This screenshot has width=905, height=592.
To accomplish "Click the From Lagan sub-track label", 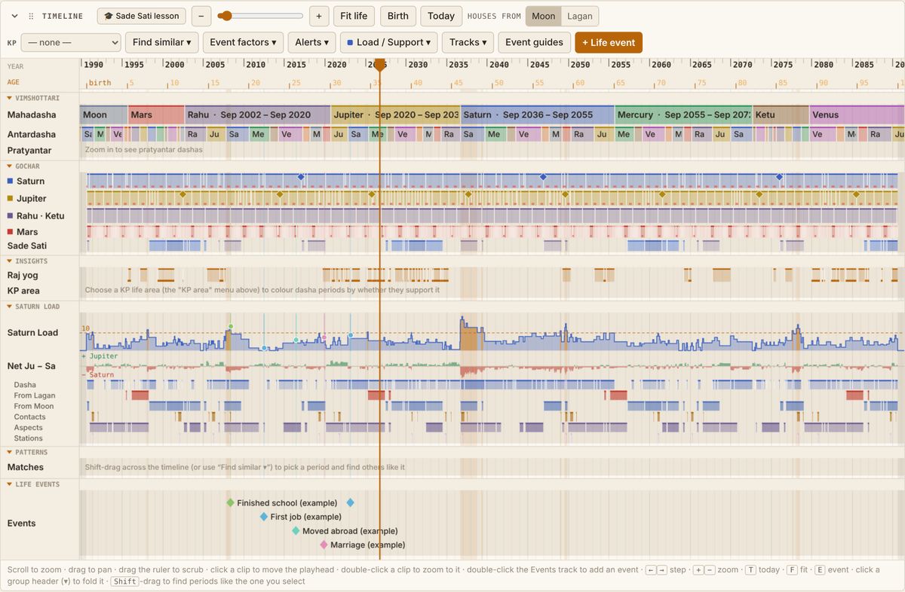I will pos(35,395).
